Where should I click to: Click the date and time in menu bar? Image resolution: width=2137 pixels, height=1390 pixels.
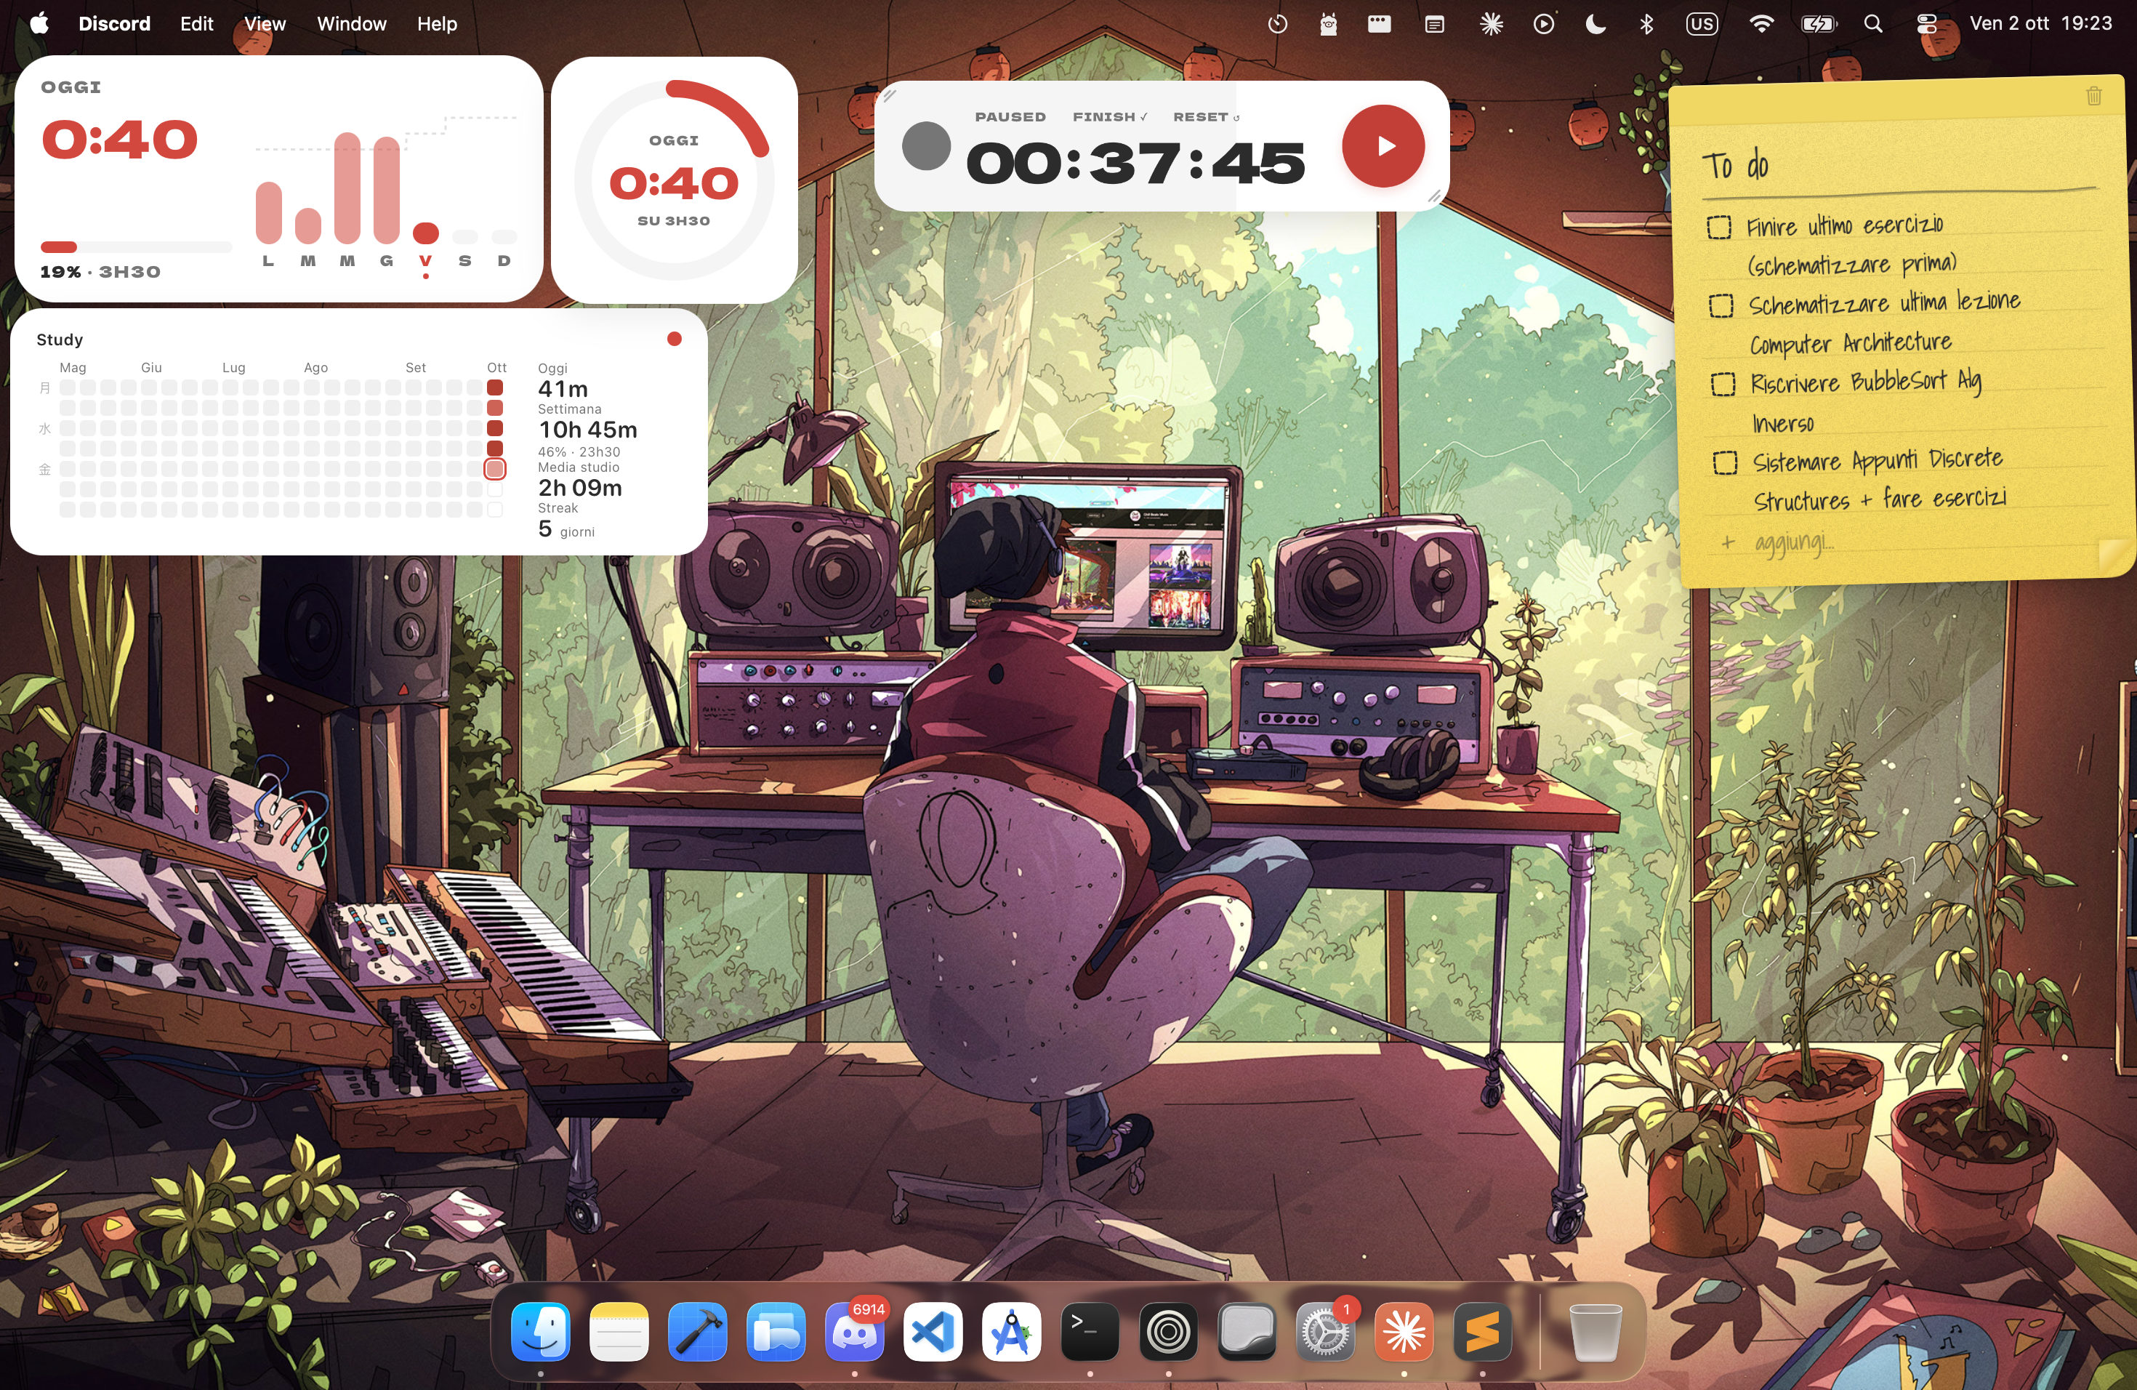pyautogui.click(x=2040, y=24)
